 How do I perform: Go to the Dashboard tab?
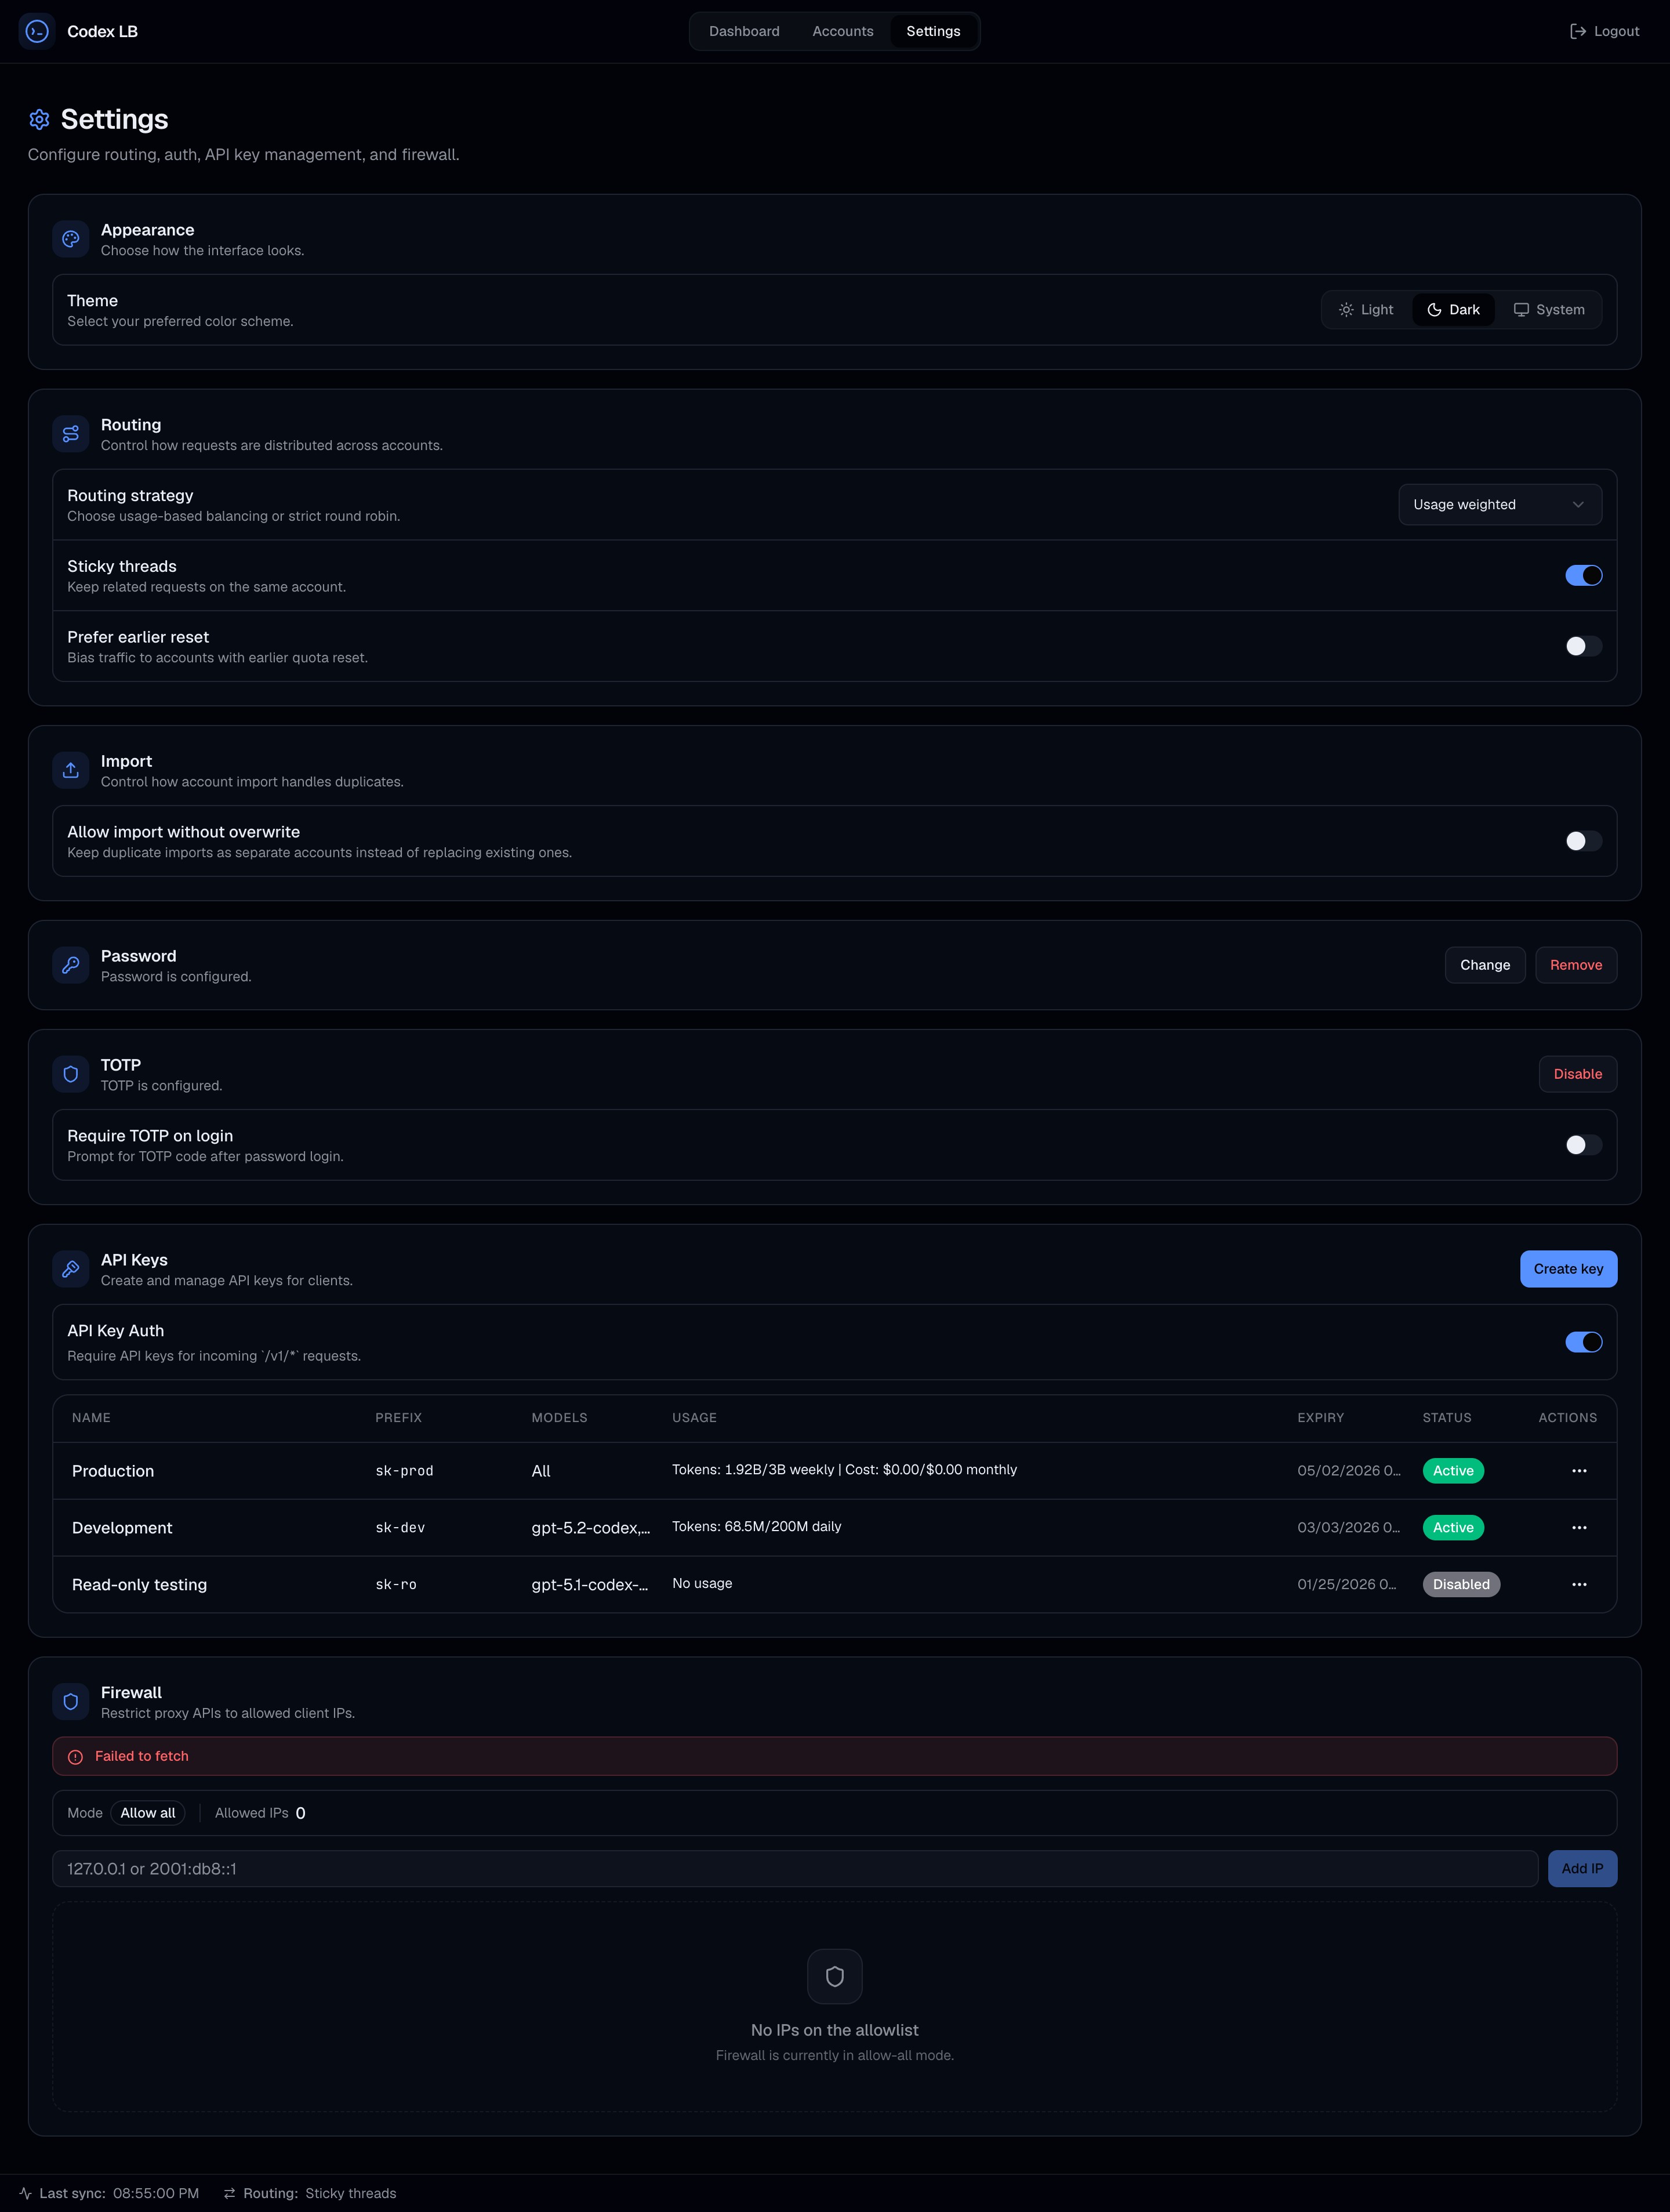pos(744,31)
